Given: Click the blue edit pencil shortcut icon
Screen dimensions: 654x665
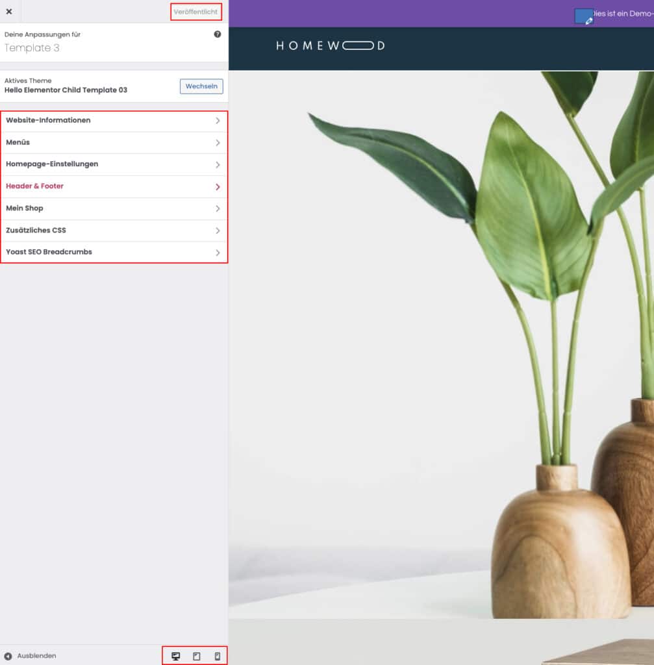Looking at the screenshot, I should tap(584, 17).
